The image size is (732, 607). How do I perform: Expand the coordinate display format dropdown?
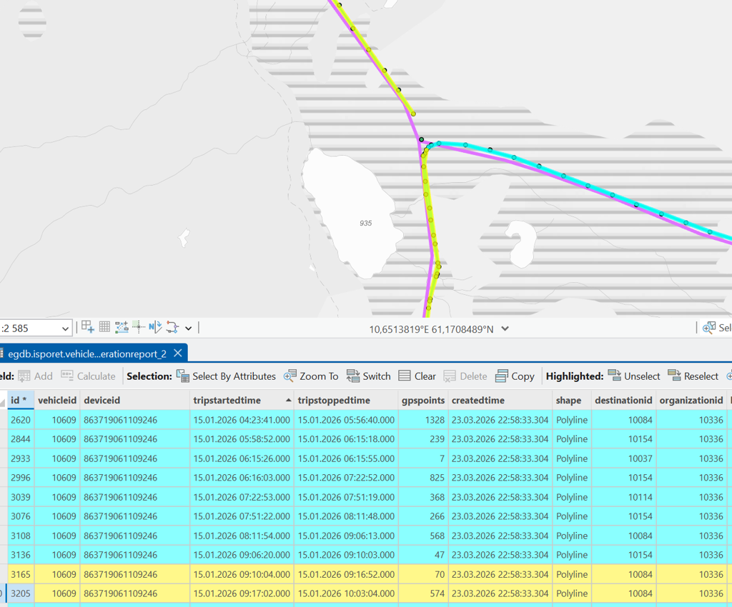[x=505, y=329]
